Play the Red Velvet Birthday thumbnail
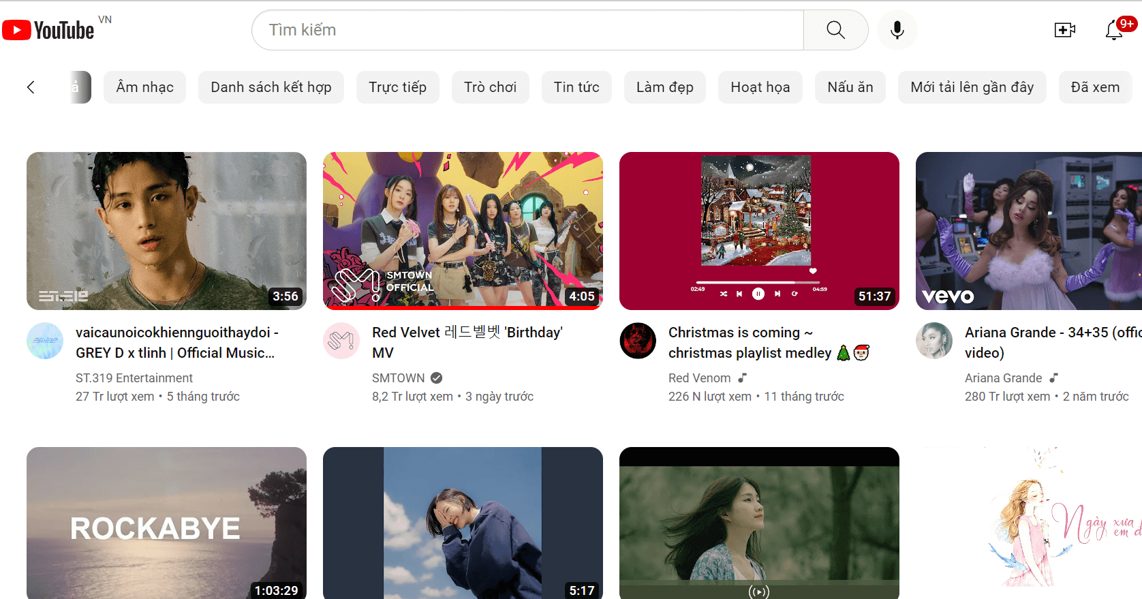The width and height of the screenshot is (1142, 599). (x=463, y=231)
